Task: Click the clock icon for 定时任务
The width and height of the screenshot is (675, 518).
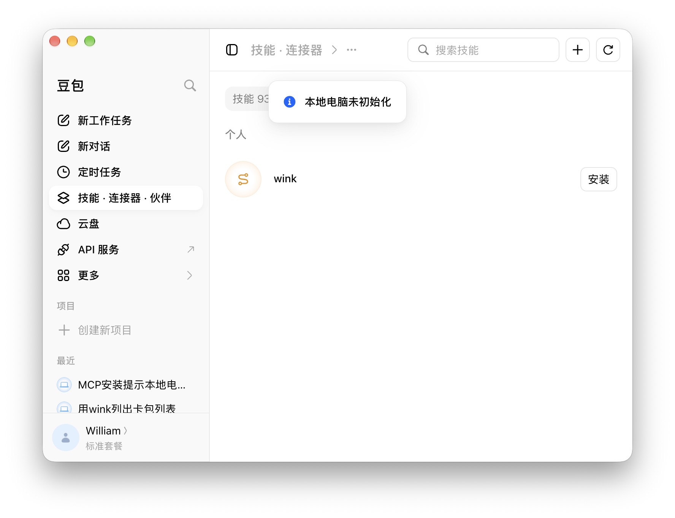Action: 63,172
